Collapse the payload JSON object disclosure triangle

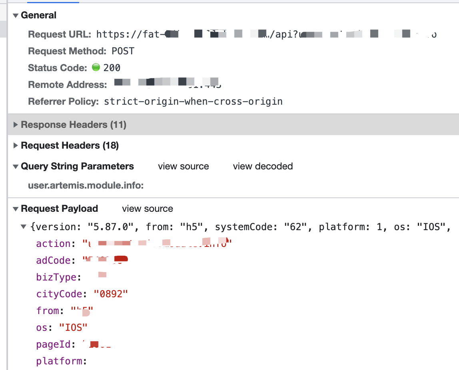pyautogui.click(x=23, y=227)
